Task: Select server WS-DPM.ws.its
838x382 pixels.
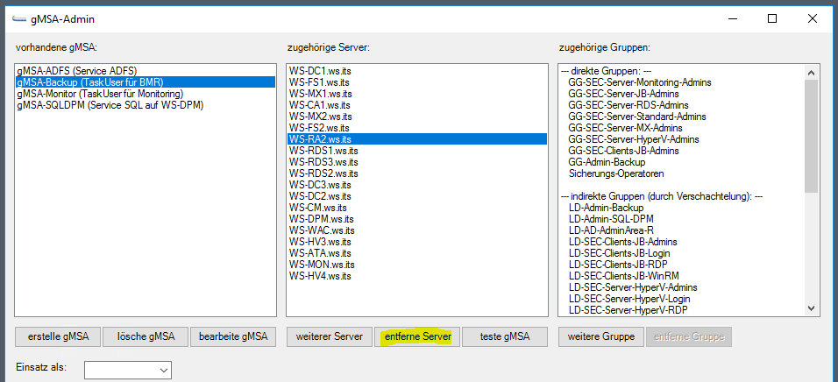Action: (417, 219)
